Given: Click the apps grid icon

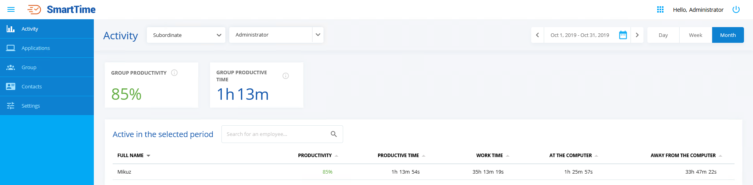Looking at the screenshot, I should click(x=660, y=9).
